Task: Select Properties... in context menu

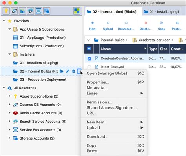Action: (x=114, y=82)
